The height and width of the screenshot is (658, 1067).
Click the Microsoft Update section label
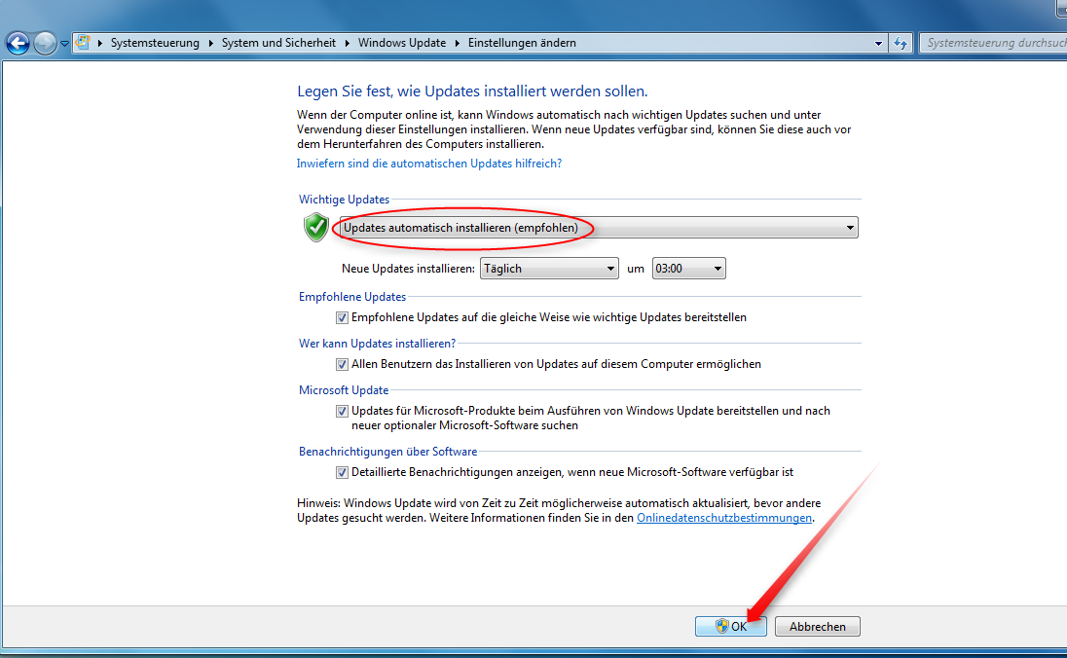click(344, 390)
